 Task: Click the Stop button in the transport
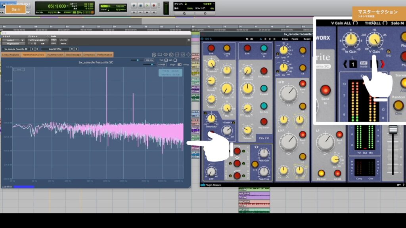[141, 5]
